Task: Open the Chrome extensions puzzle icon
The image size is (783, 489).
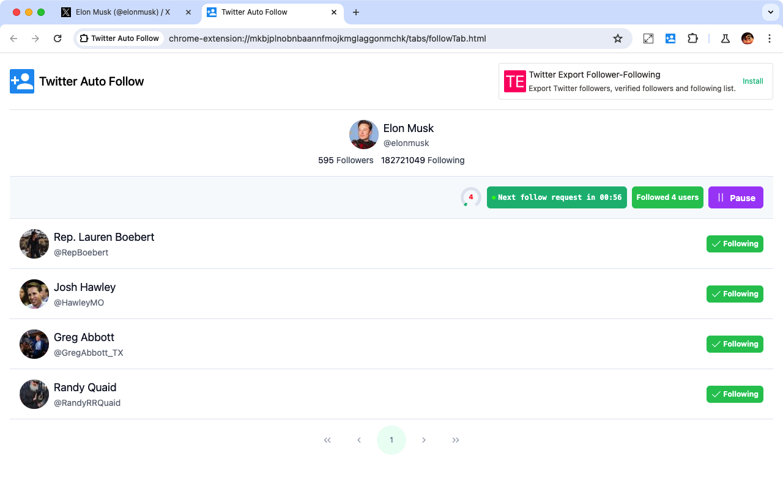Action: pyautogui.click(x=692, y=39)
